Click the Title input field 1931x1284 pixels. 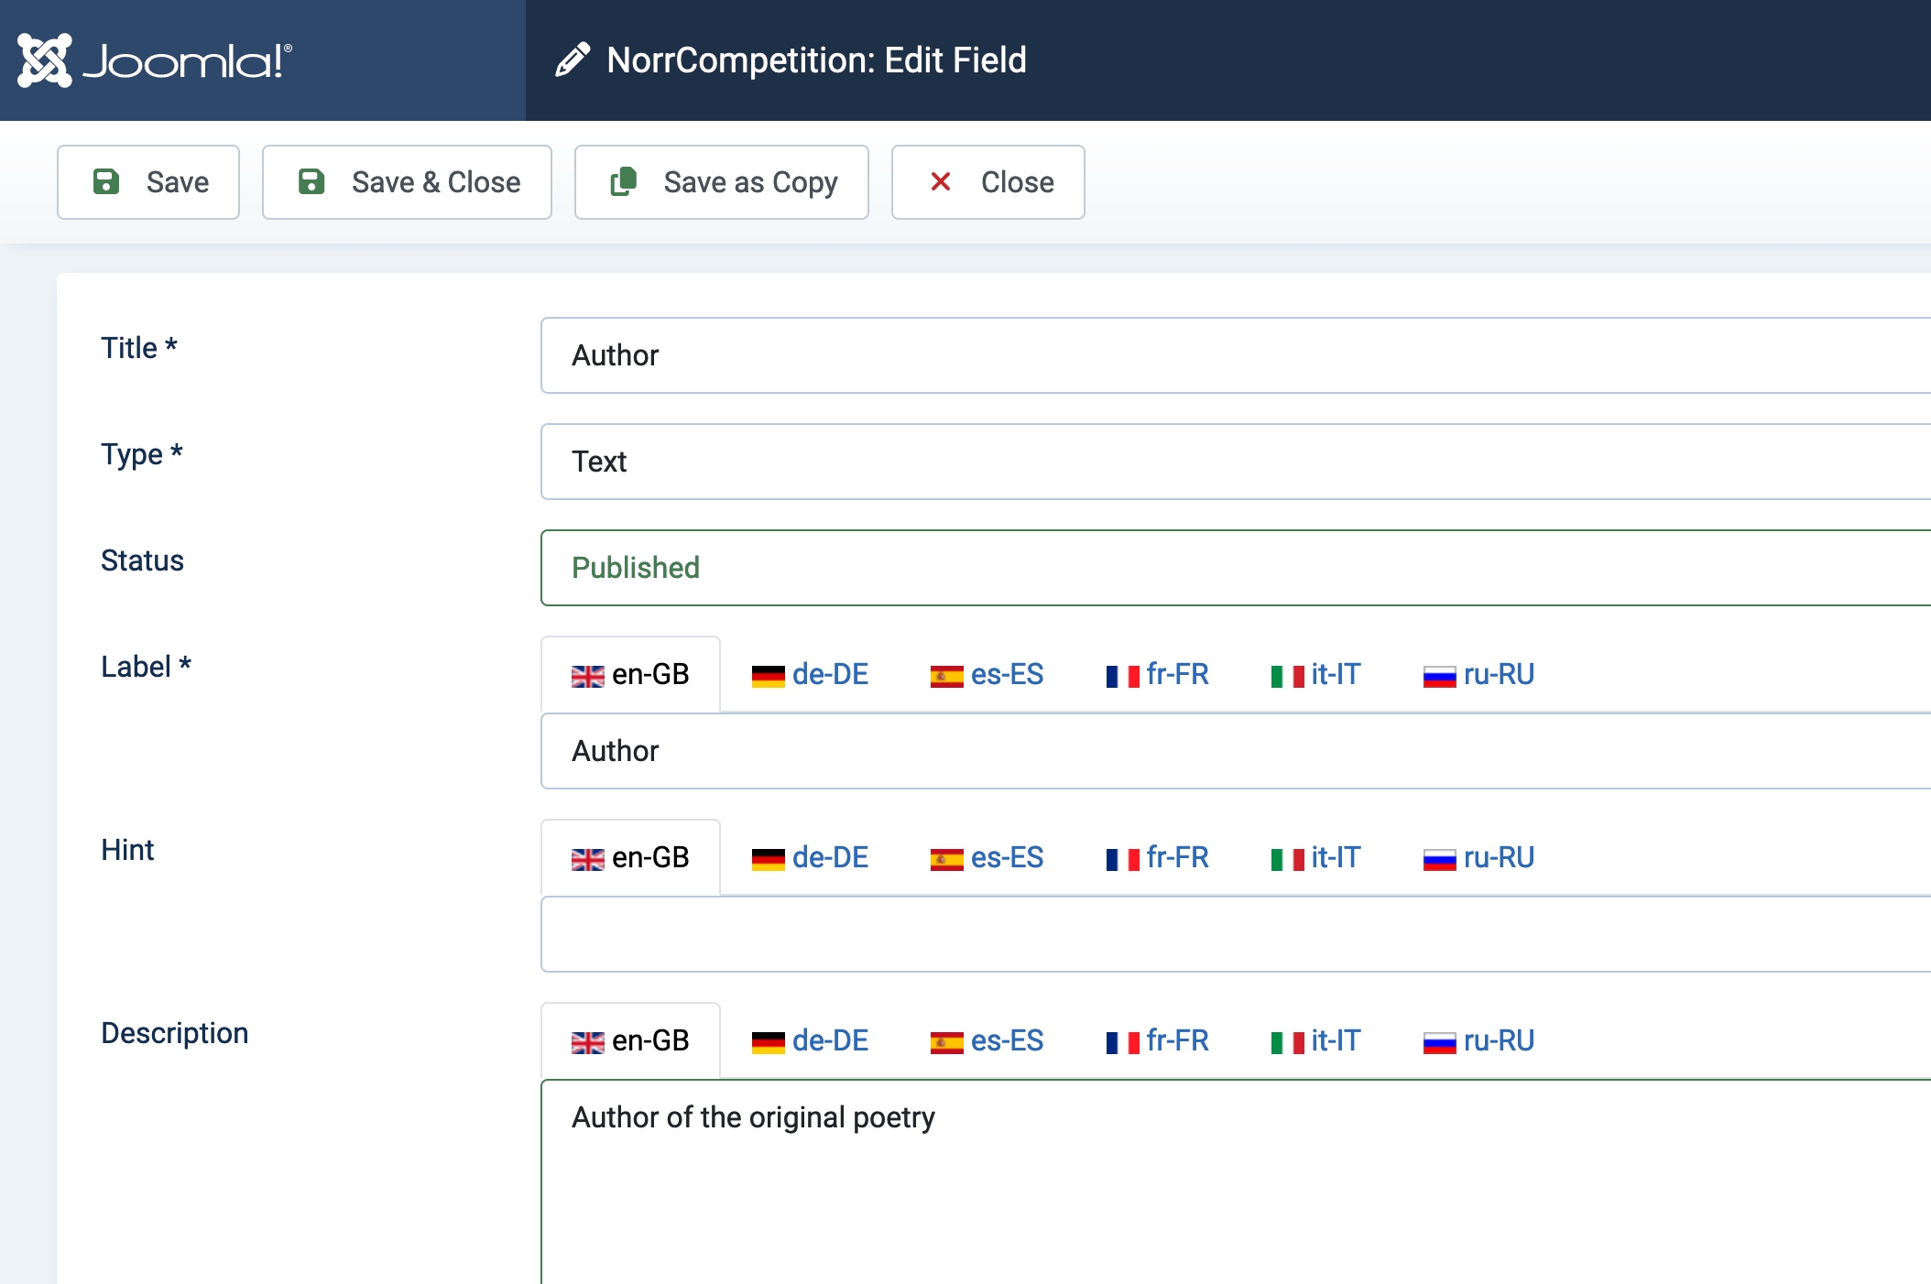tap(1235, 355)
